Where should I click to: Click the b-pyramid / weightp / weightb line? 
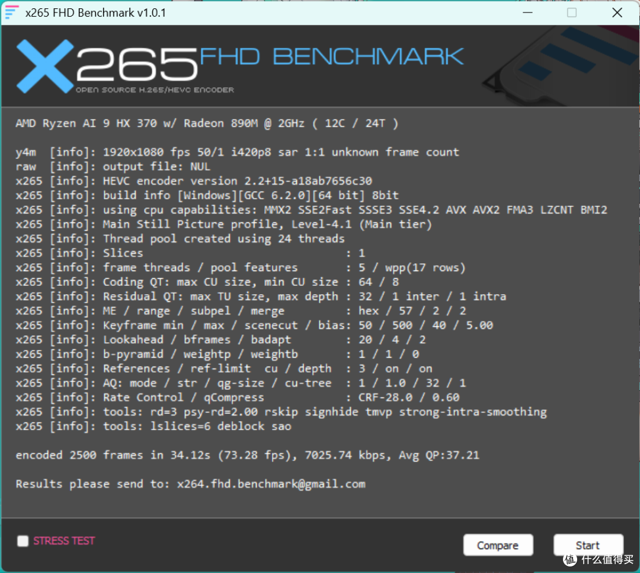[x=217, y=354]
